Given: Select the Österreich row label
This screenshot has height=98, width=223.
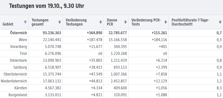Looking at the screenshot, I should point(18,33).
